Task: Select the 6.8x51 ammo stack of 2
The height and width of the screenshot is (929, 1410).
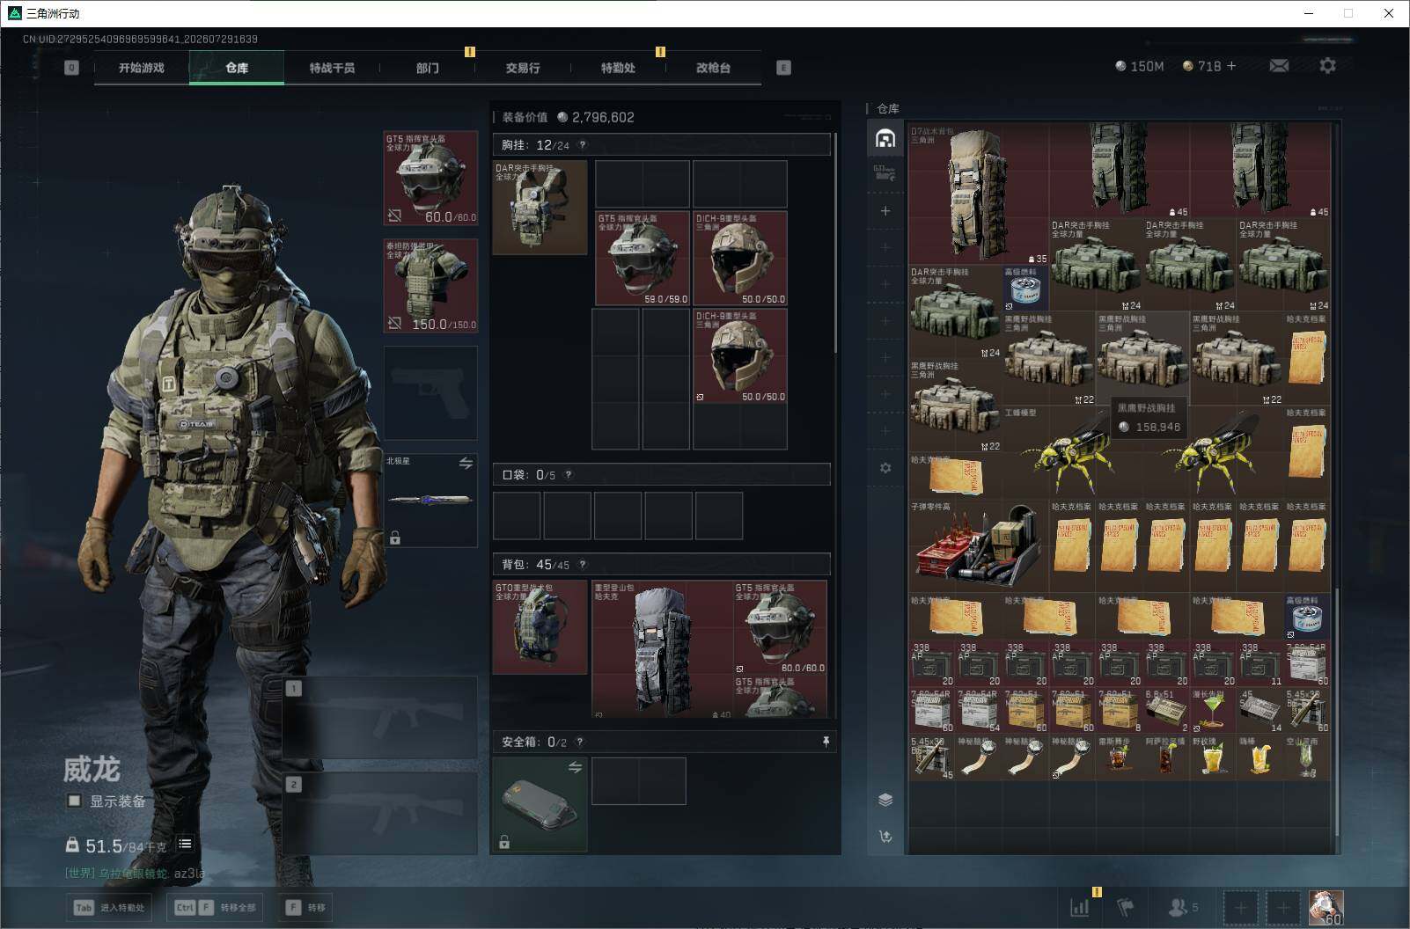Action: coord(1165,710)
